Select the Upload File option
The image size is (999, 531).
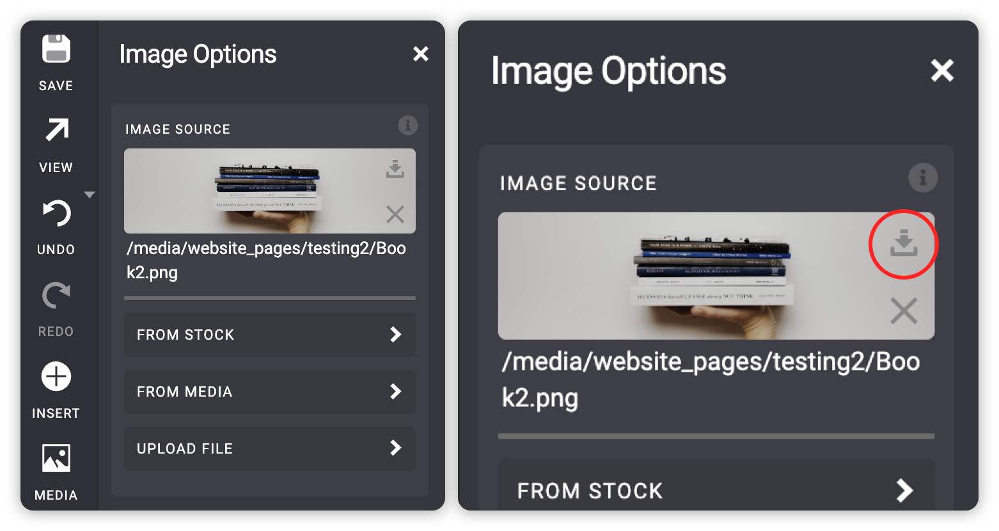(x=269, y=448)
